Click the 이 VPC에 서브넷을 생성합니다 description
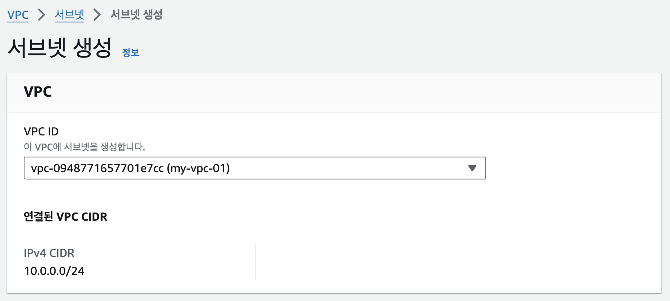 85,147
